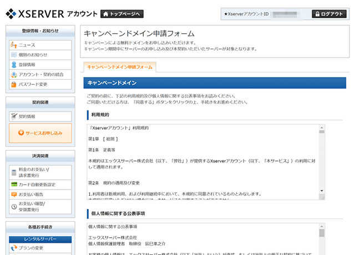
Task: Go to top page via トップページへ button
Action: (122, 14)
